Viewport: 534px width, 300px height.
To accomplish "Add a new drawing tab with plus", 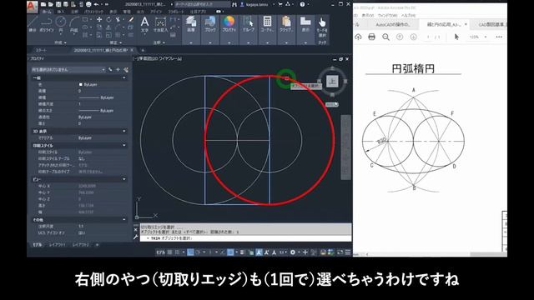I will point(143,50).
